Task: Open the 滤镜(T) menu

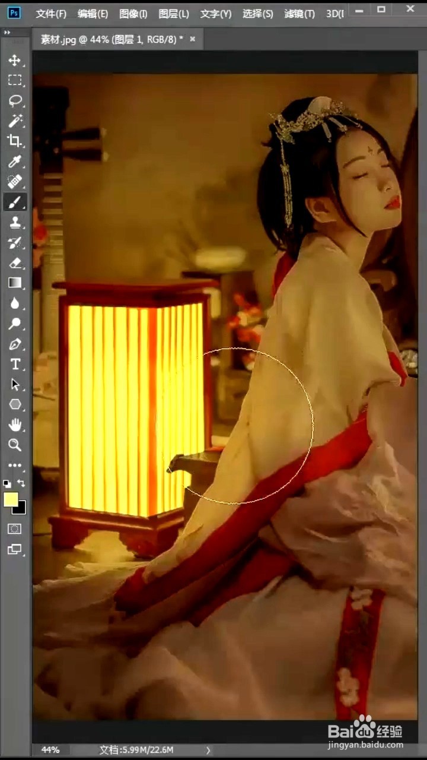Action: click(299, 13)
